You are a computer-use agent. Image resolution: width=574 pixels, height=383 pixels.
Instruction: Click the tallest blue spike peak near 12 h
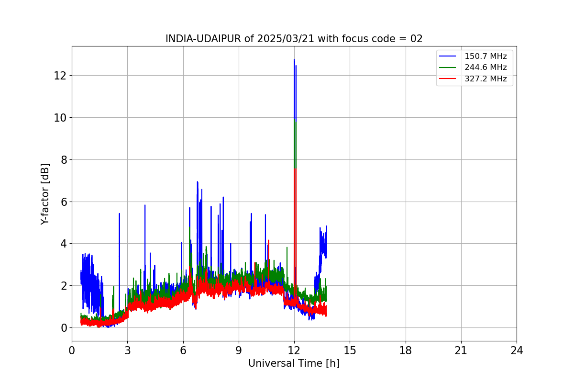294,60
